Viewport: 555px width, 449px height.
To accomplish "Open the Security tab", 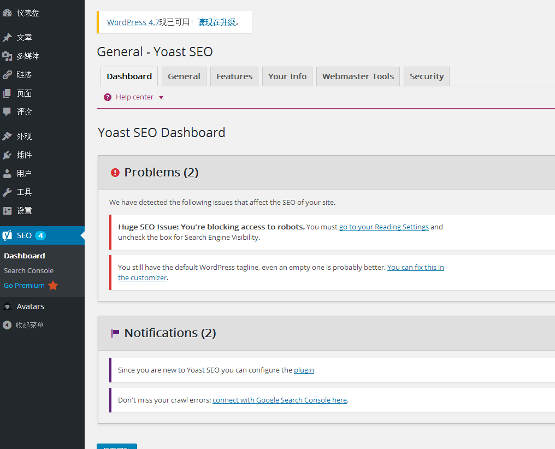I will [427, 76].
